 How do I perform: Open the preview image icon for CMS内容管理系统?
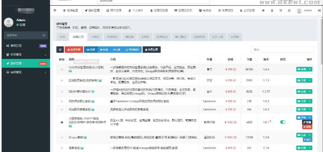[x=70, y=71]
